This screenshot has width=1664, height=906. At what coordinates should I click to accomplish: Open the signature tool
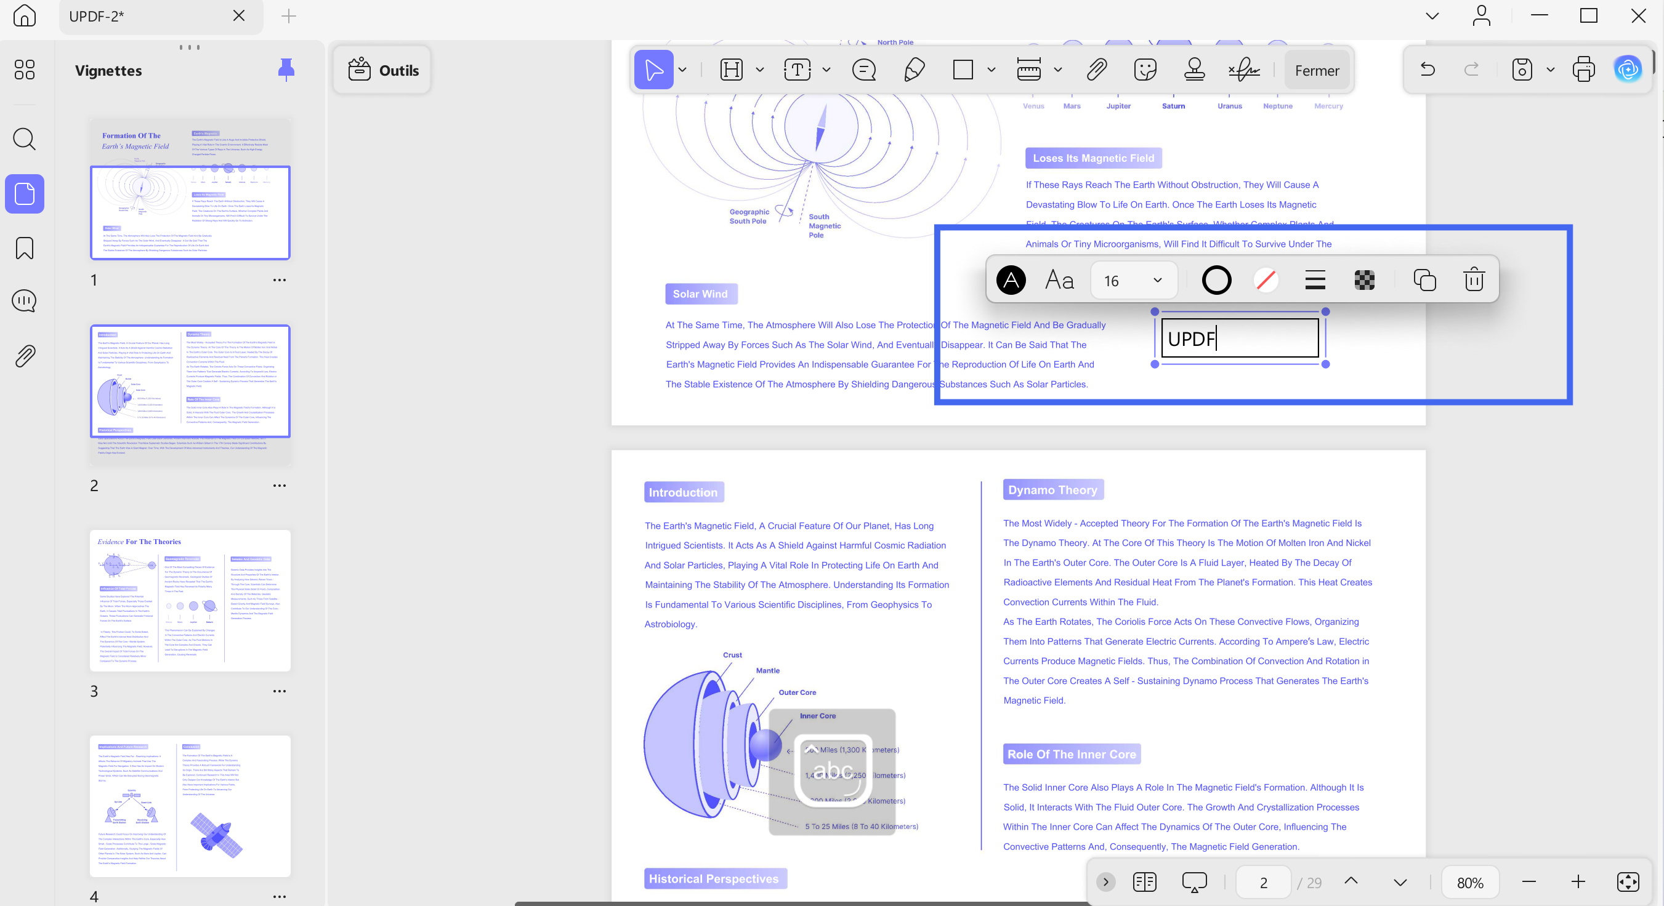(1244, 70)
